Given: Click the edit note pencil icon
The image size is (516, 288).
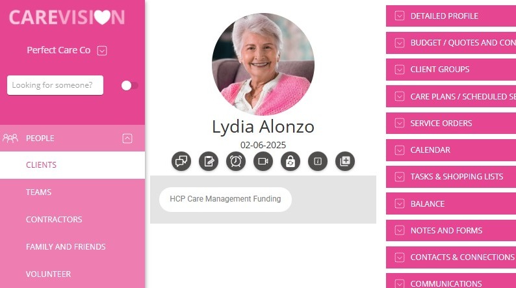Looking at the screenshot, I should pyautogui.click(x=209, y=161).
